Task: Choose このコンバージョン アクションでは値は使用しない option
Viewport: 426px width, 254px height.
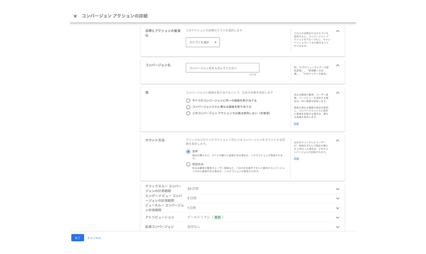Action: coord(188,114)
